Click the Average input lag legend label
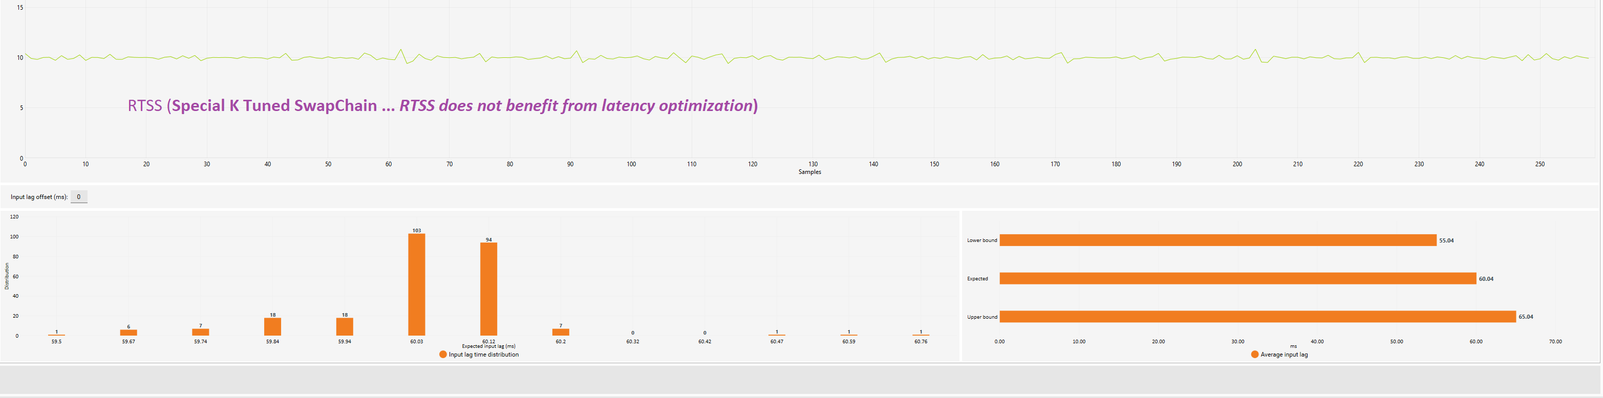 pos(1284,355)
